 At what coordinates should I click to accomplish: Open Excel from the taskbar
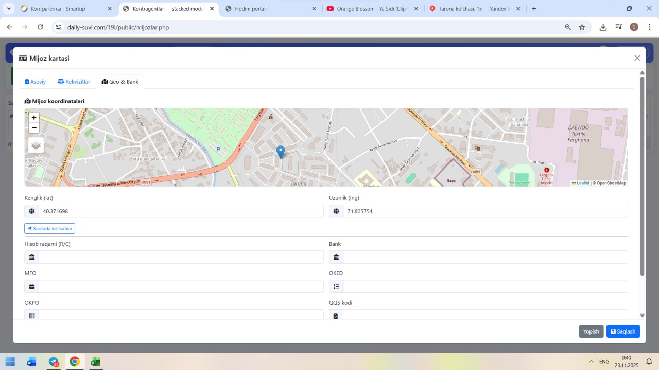pyautogui.click(x=95, y=361)
